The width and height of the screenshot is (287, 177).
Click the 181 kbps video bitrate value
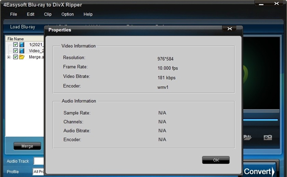(166, 77)
